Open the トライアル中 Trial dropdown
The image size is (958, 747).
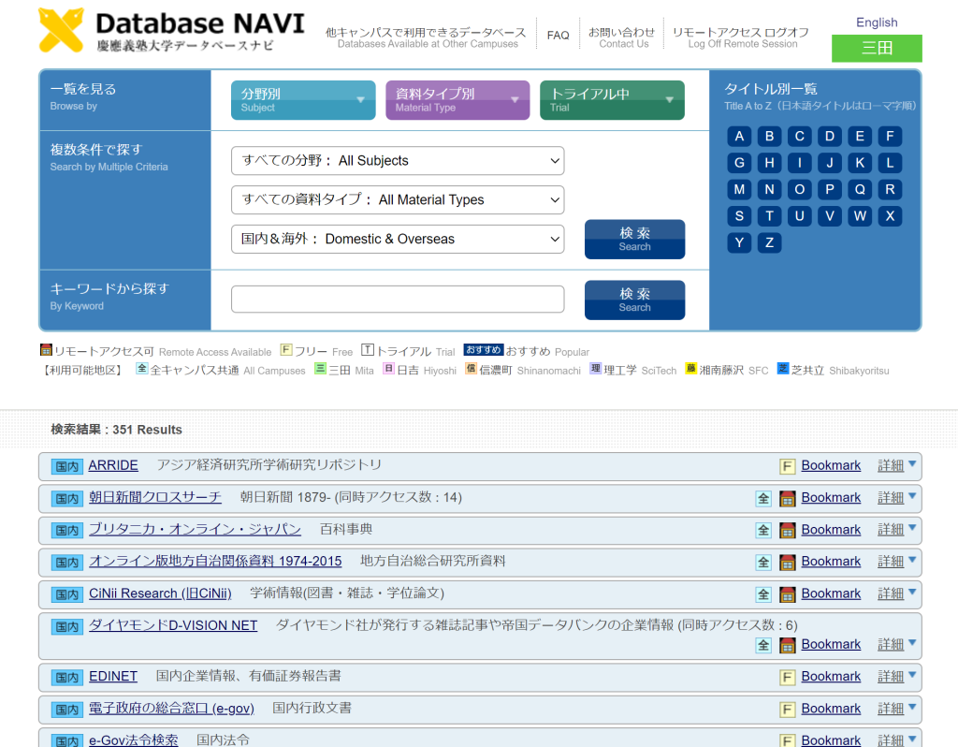612,100
